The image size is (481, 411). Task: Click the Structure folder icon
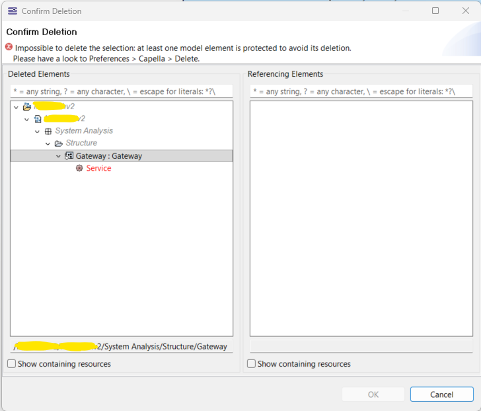click(59, 144)
